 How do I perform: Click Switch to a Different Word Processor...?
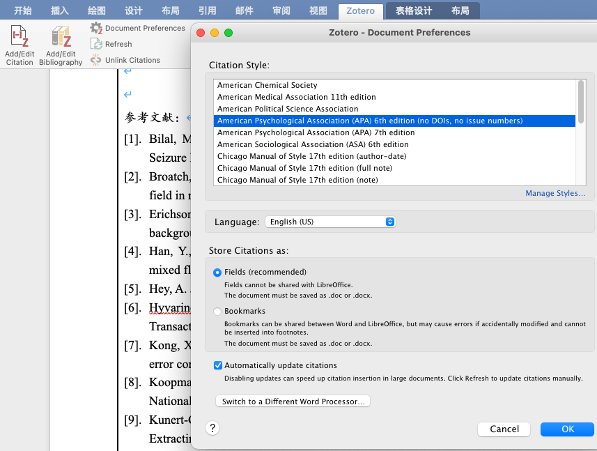(x=293, y=401)
